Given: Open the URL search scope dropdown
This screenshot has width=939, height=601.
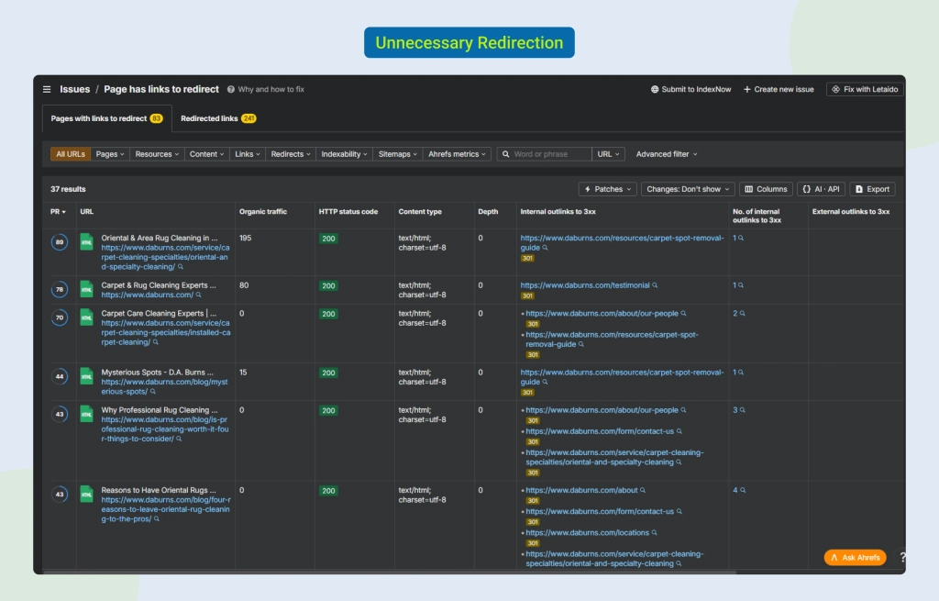Looking at the screenshot, I should pyautogui.click(x=609, y=154).
